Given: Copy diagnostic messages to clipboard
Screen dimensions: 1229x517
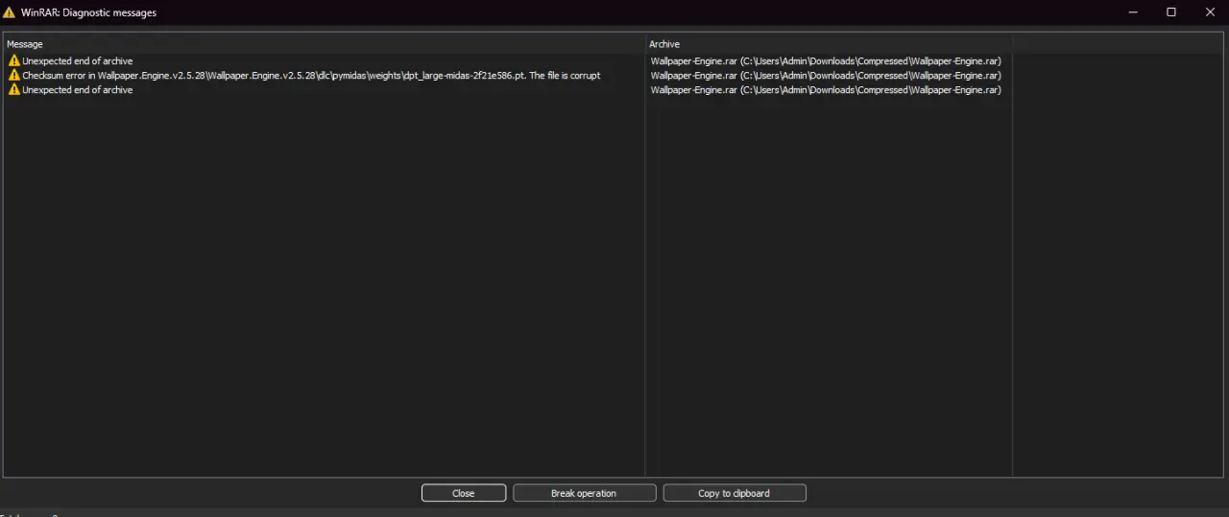Looking at the screenshot, I should [734, 493].
